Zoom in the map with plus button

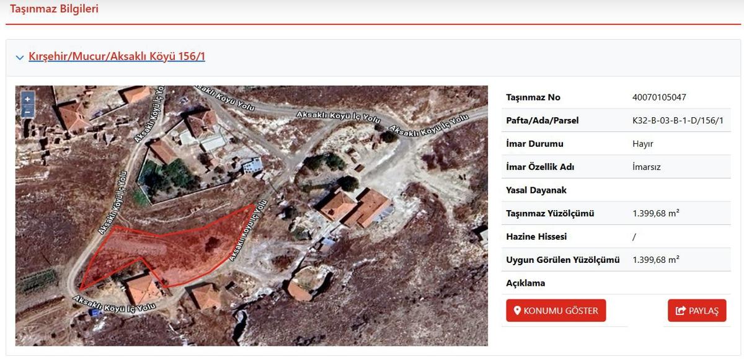(27, 99)
